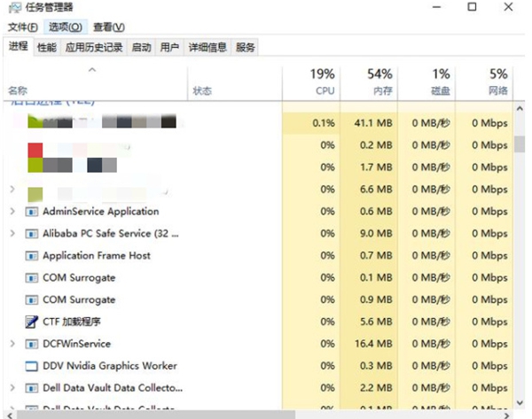Click the icon of COM Surrogate using 0.1 MB
This screenshot has height=419, width=532.
[x=32, y=278]
